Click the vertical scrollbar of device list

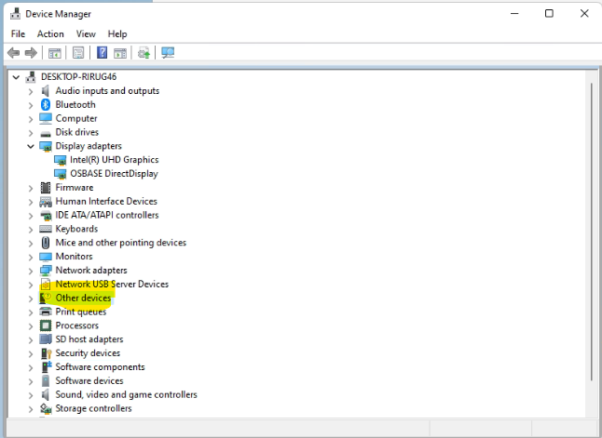592,232
